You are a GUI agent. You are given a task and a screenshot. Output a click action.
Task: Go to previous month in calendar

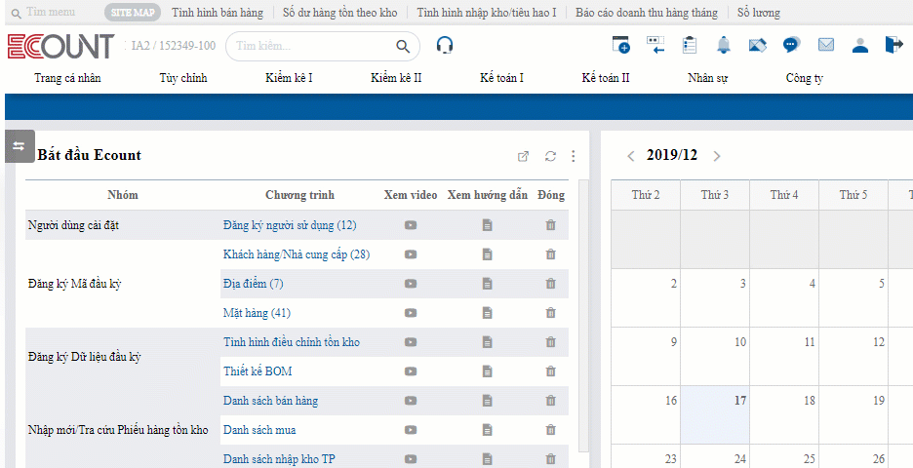pyautogui.click(x=631, y=156)
